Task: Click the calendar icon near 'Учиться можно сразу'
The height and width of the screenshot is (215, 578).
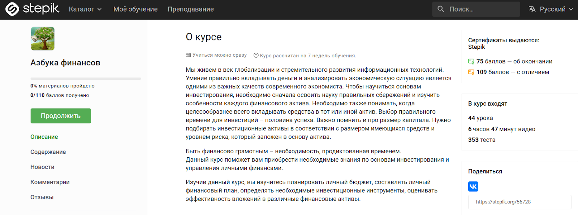Action: coord(188,55)
